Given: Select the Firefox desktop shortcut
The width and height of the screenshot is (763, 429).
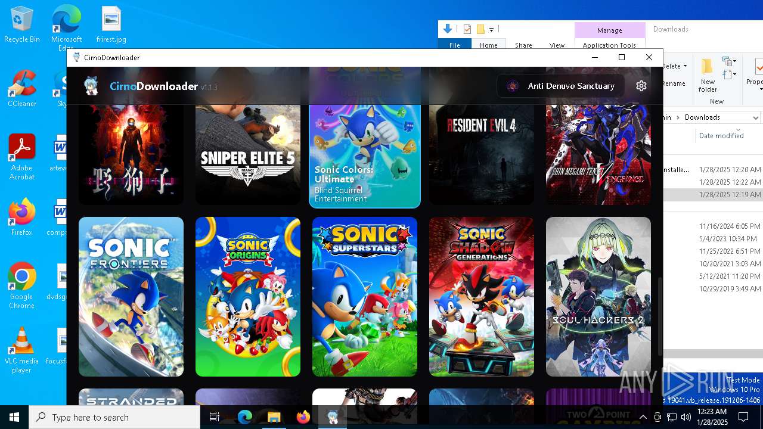Looking at the screenshot, I should [22, 217].
